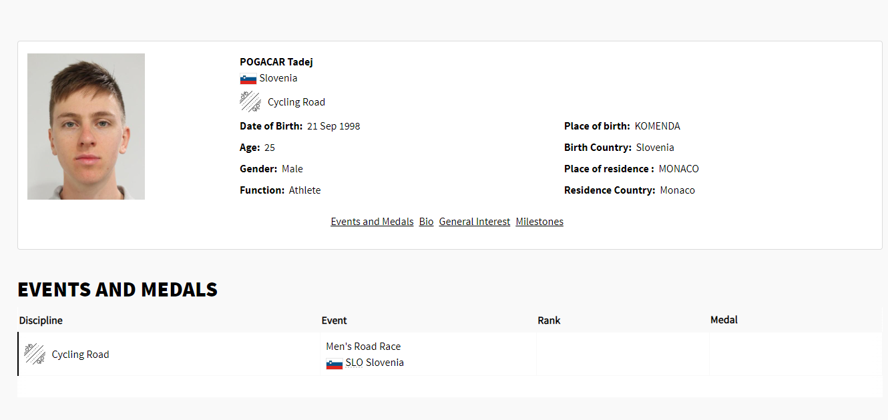Click the Slovenia flag in the Event column
Viewport: 888px width, 420px height.
coord(334,363)
